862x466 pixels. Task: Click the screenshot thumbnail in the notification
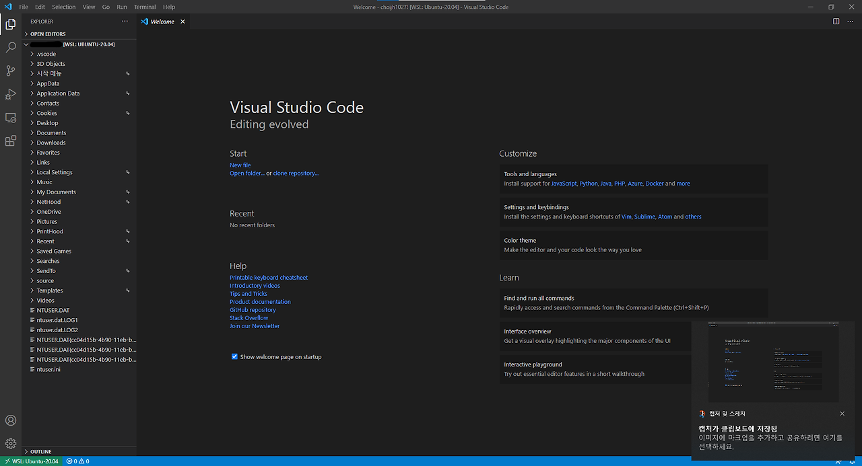[x=773, y=362]
